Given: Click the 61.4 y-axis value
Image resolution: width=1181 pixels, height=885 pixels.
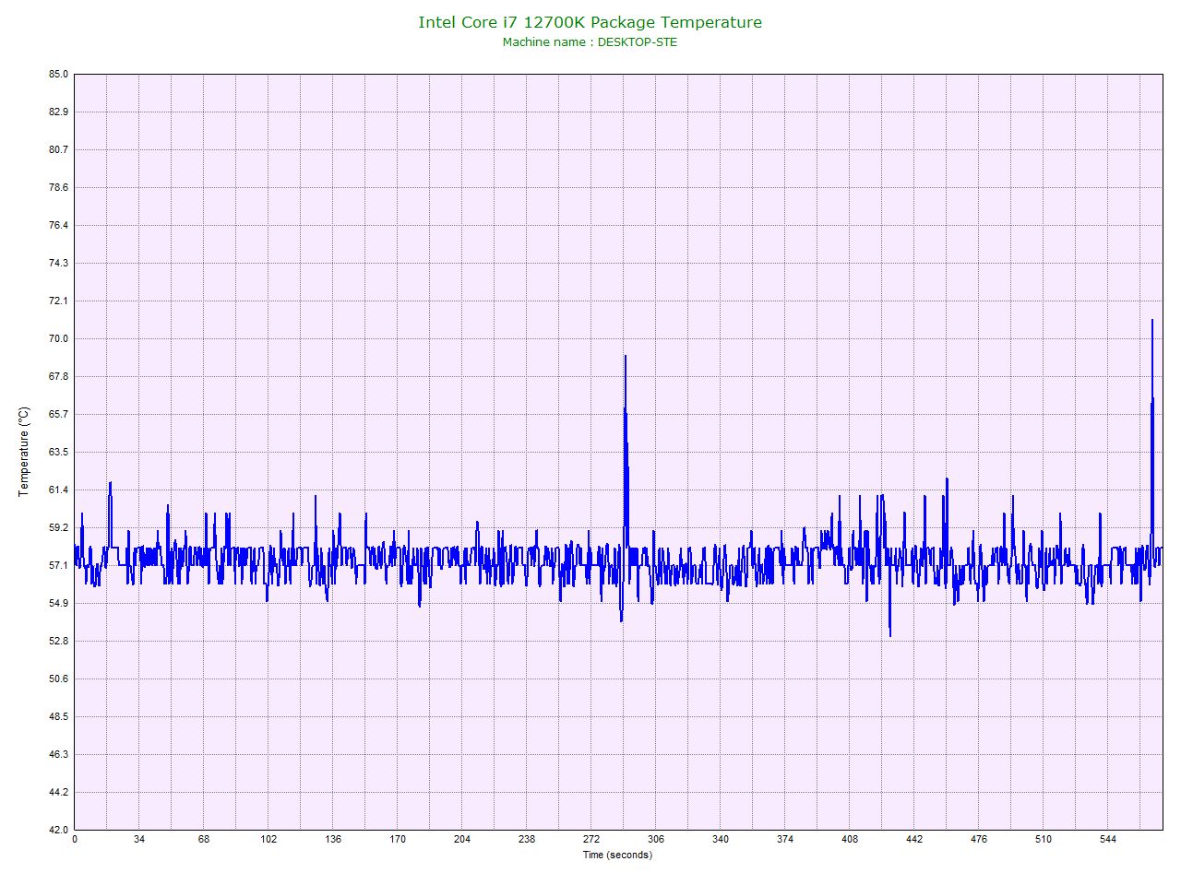Looking at the screenshot, I should point(59,490).
